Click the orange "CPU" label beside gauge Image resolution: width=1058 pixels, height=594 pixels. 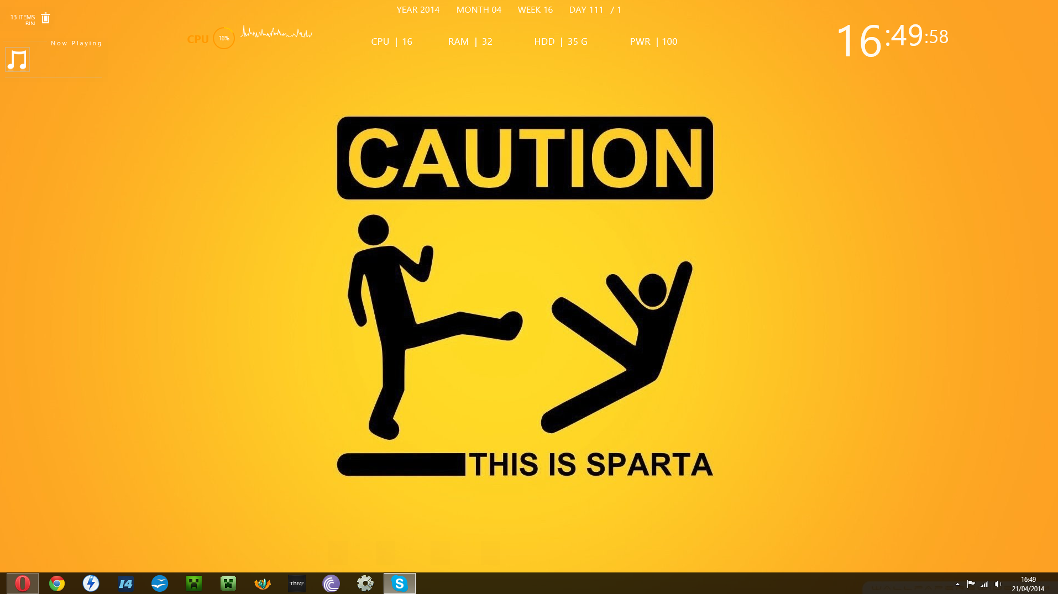[x=198, y=39]
